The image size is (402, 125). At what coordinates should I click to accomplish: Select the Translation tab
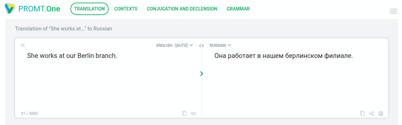click(89, 9)
